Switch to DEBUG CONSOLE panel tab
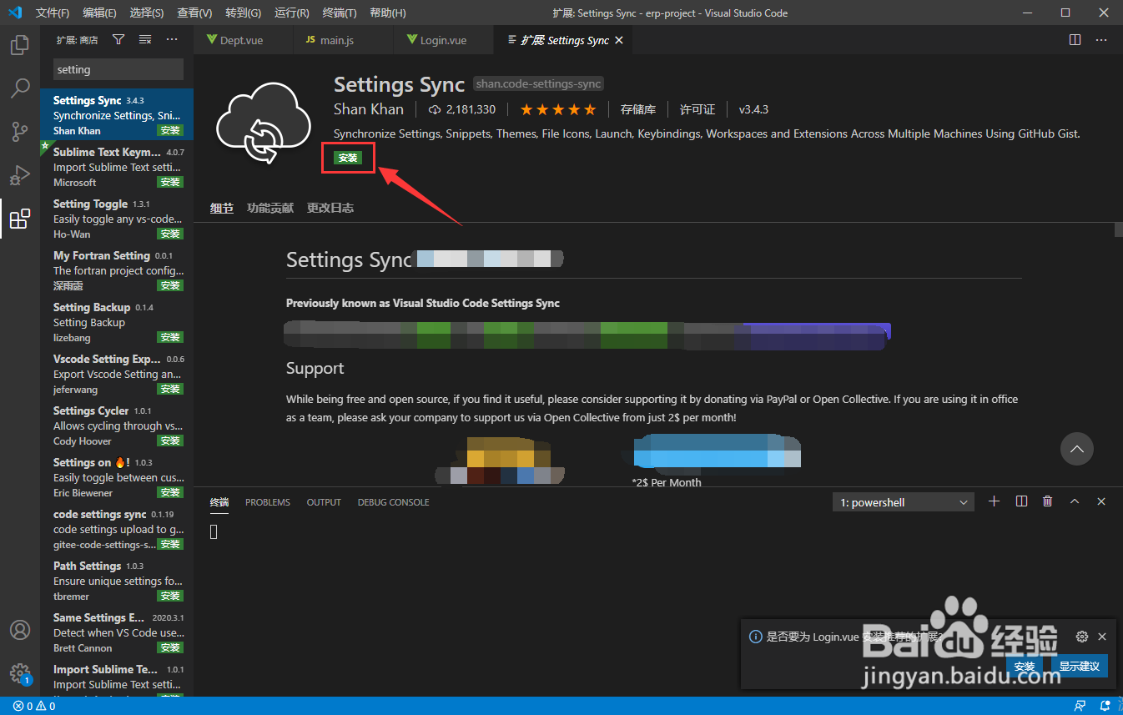The height and width of the screenshot is (715, 1123). 394,502
